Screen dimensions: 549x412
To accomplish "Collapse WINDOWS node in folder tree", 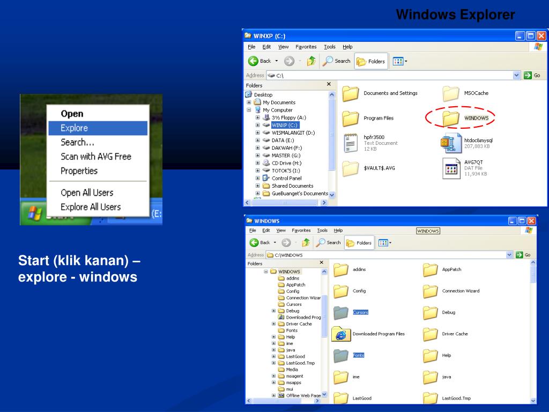I will tap(266, 271).
